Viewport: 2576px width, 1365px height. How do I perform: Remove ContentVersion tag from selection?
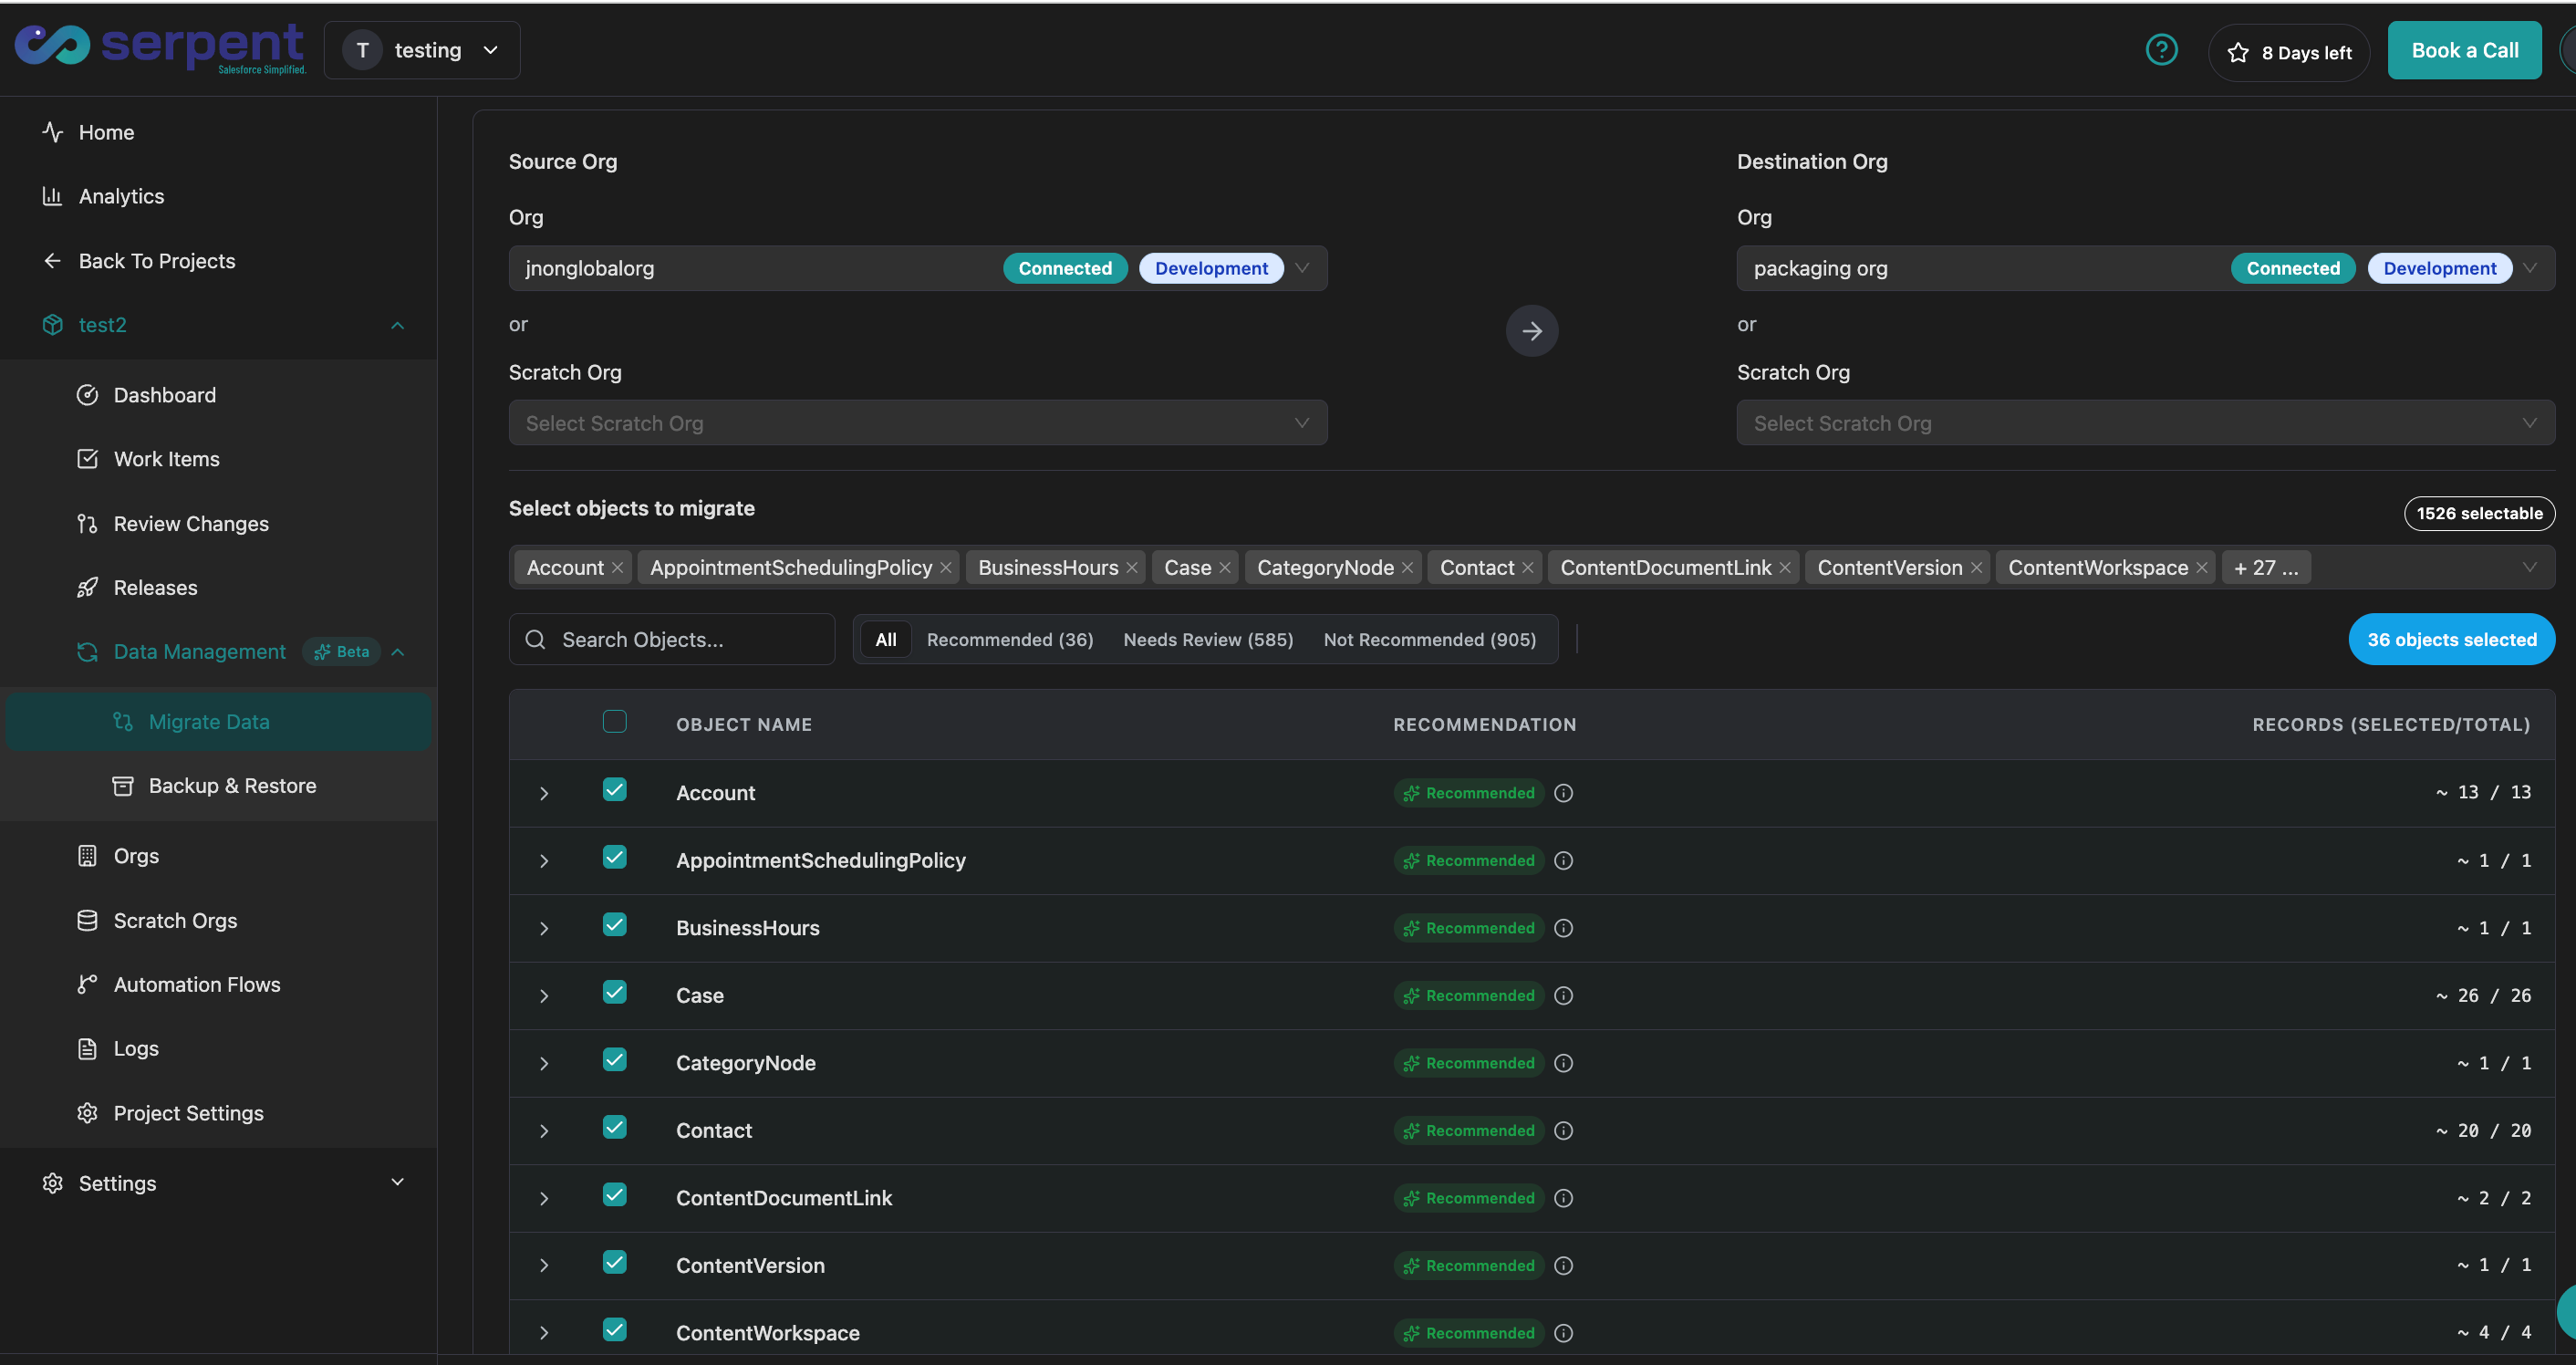[1976, 568]
